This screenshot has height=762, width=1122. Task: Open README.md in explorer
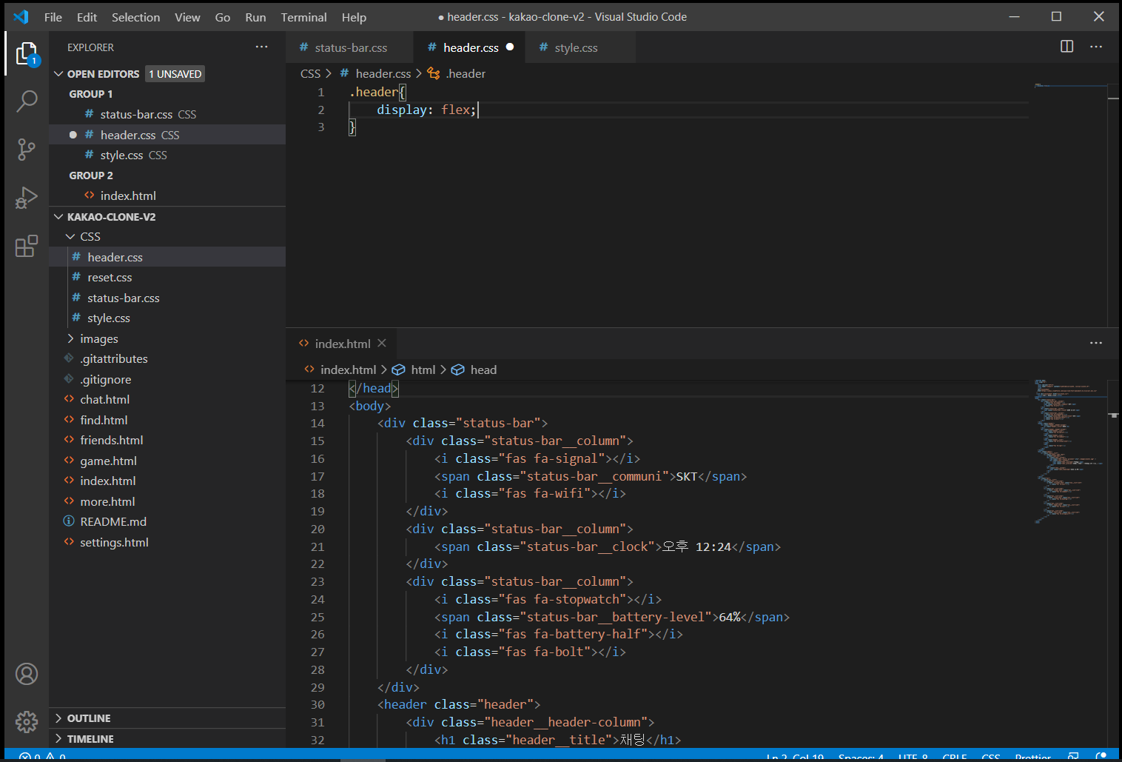167,521
